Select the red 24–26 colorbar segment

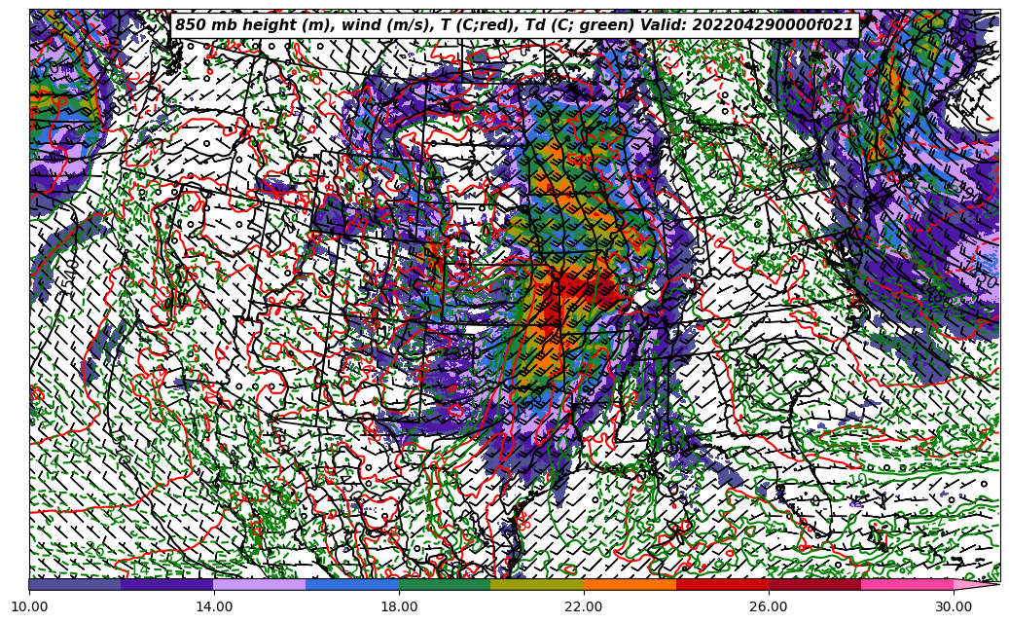pyautogui.click(x=722, y=584)
